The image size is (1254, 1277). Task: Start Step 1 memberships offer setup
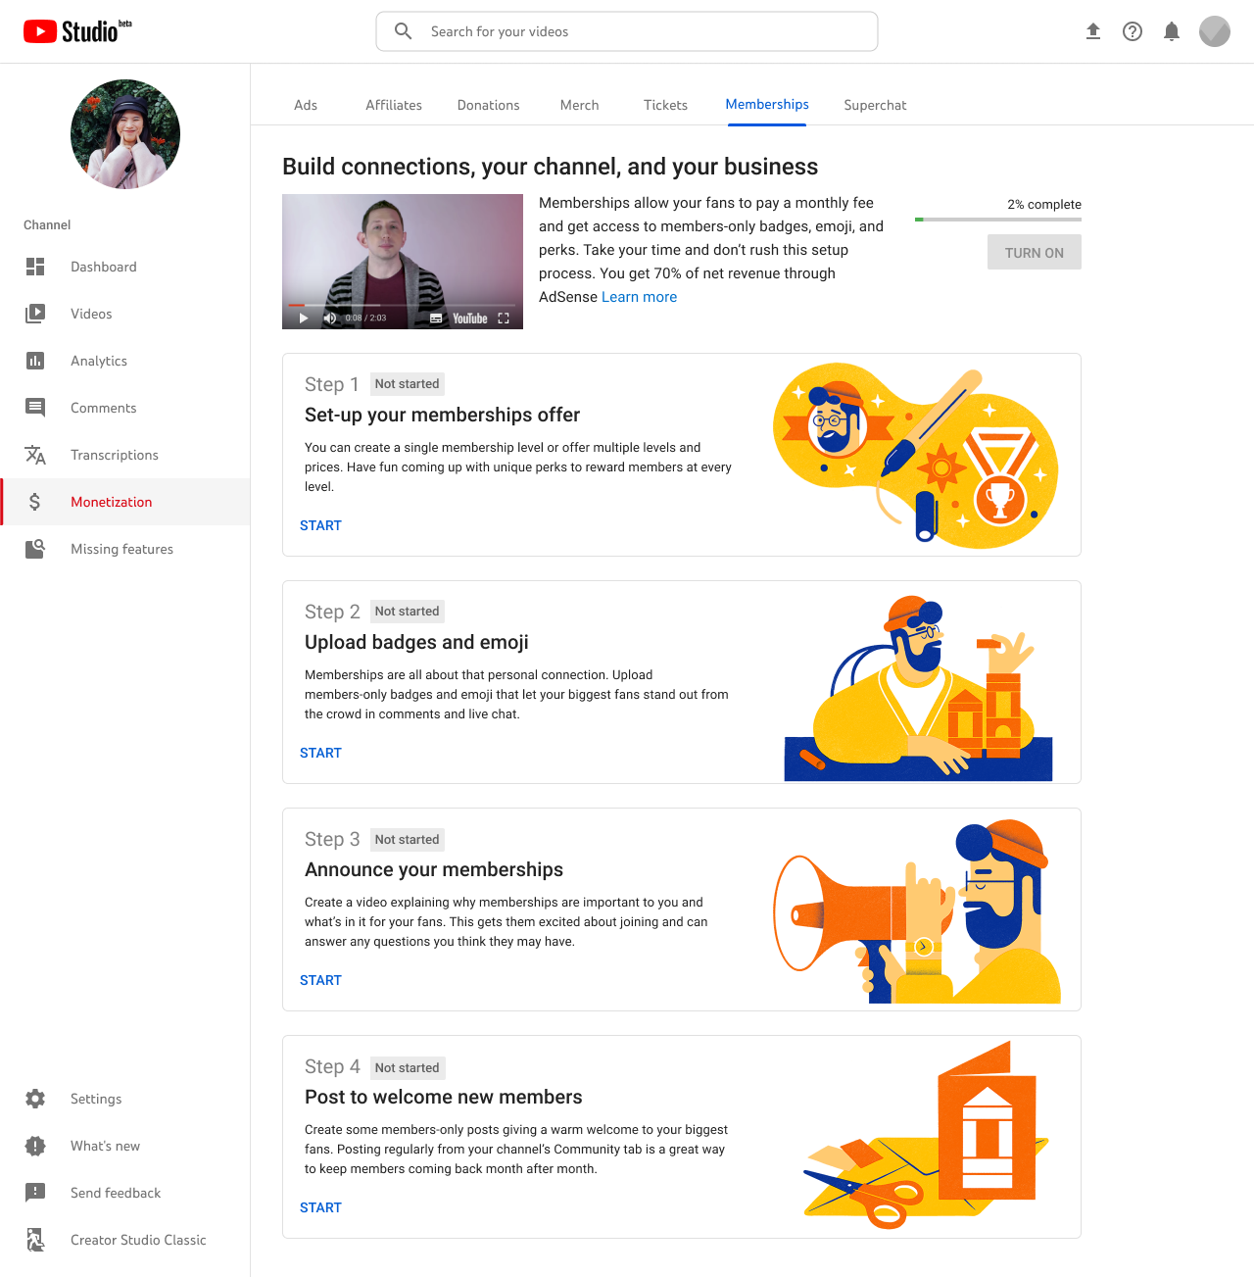tap(320, 525)
